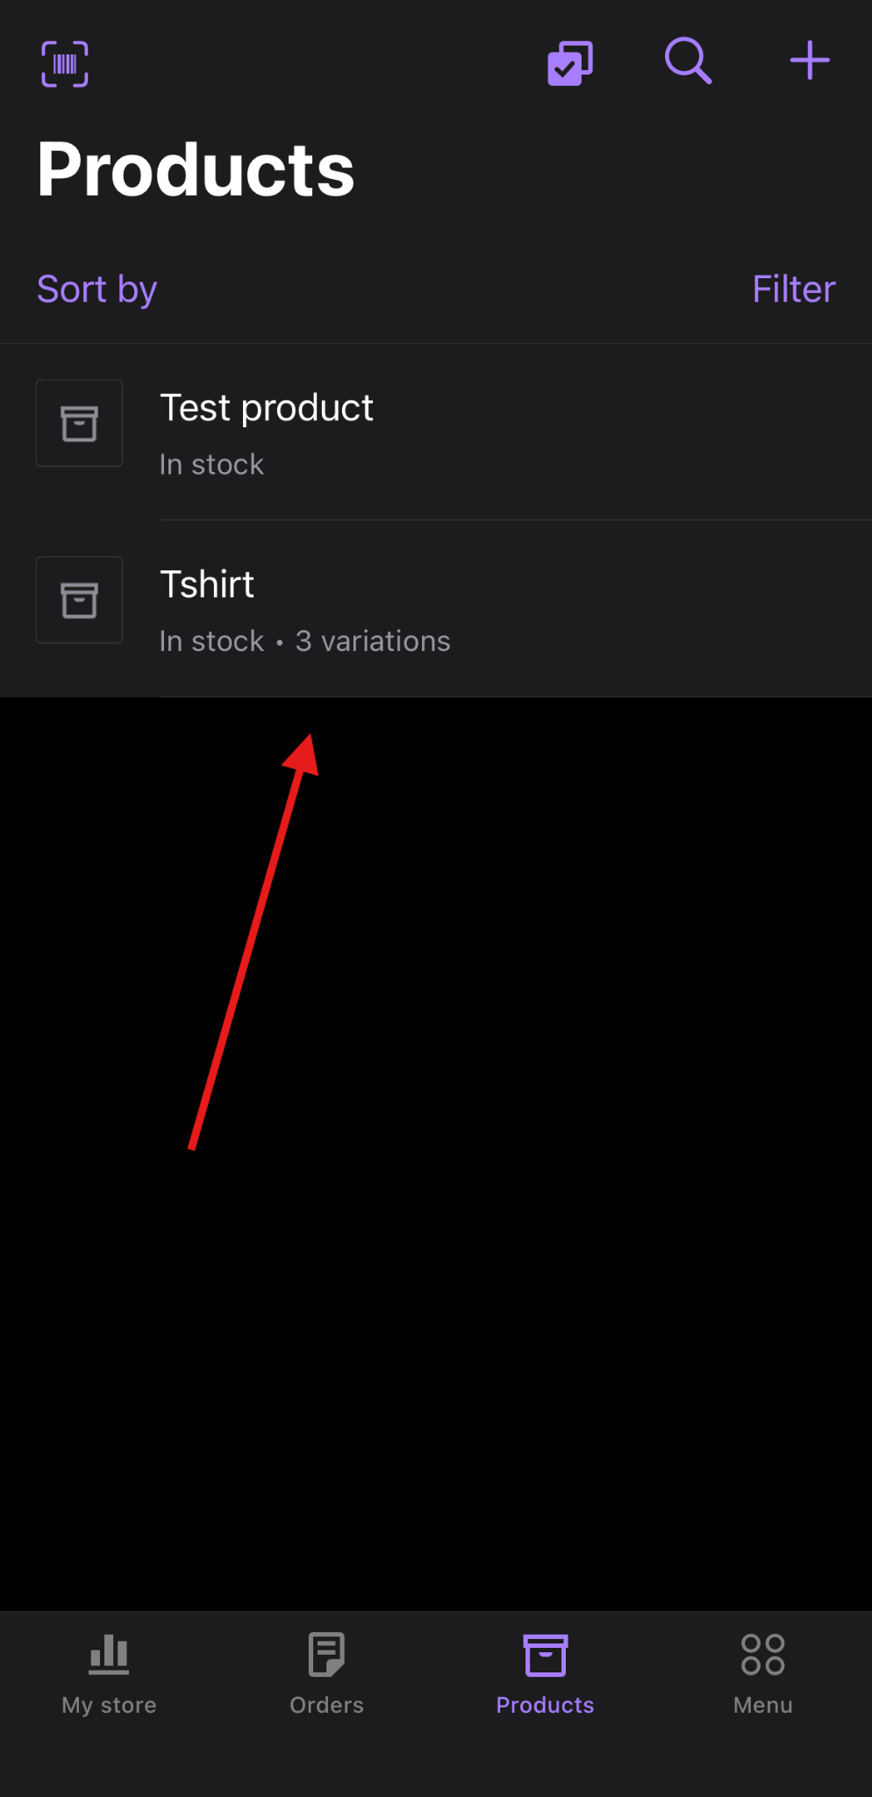Image resolution: width=872 pixels, height=1797 pixels.
Task: Tap the Orders receipt icon
Action: (326, 1654)
